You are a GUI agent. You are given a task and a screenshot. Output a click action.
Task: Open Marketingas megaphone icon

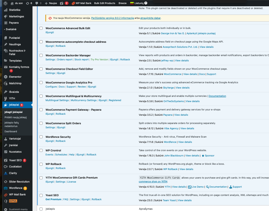click(x=6, y=16)
